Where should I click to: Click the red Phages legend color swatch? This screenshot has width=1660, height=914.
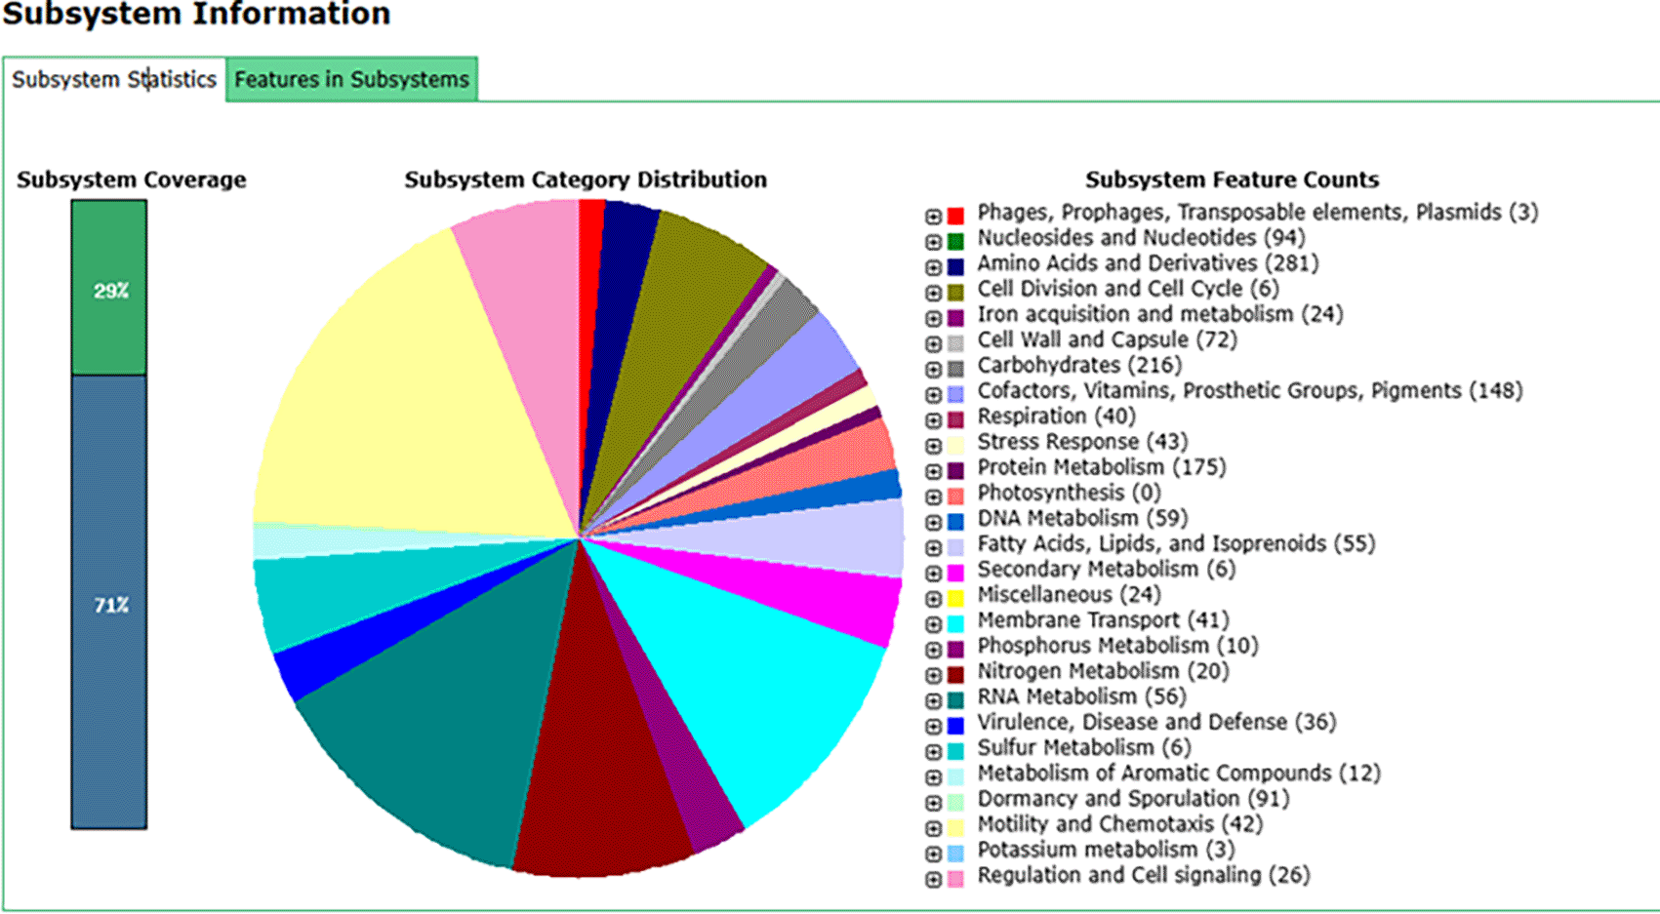955,216
